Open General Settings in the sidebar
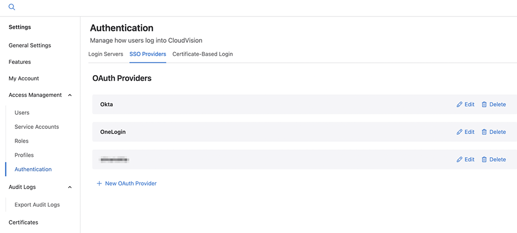Viewport: 517px width, 233px height. click(x=29, y=45)
